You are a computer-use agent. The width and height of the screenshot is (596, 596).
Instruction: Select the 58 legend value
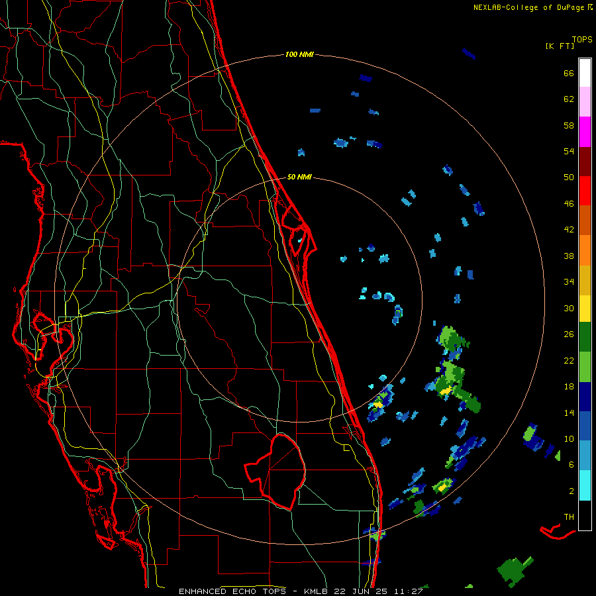(569, 125)
